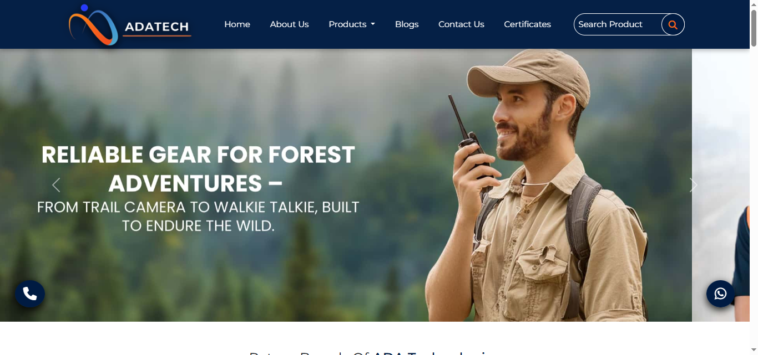Focus the Search Product input field
Viewport: 758px width, 355px height.
click(618, 24)
